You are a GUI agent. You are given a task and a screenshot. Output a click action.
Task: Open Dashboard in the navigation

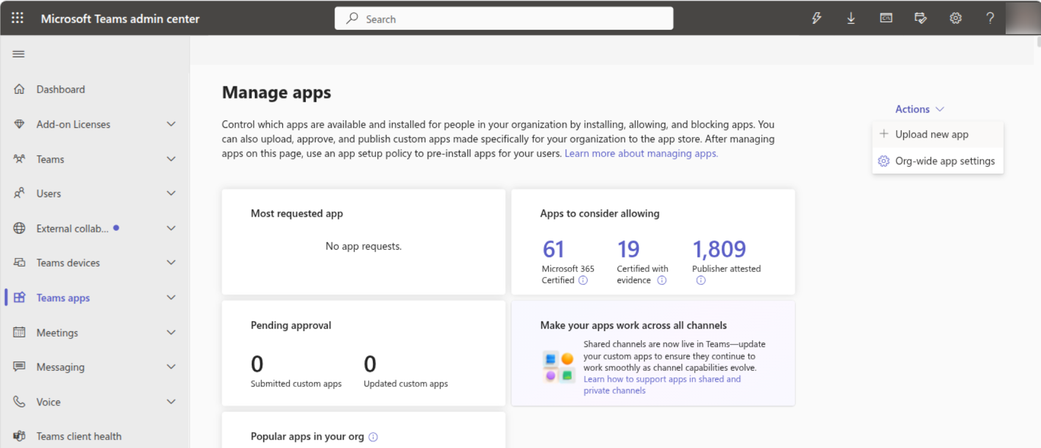point(60,89)
